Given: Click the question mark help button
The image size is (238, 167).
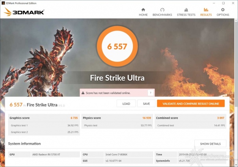Looking at the screenshot, I should (151, 93).
